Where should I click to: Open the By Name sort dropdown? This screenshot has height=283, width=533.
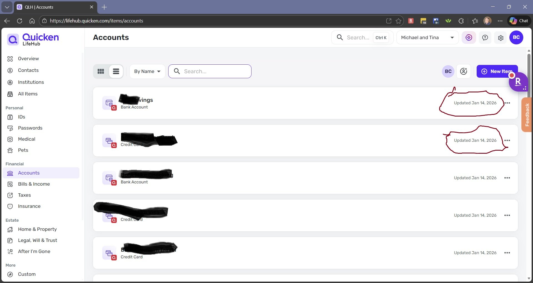click(x=147, y=71)
